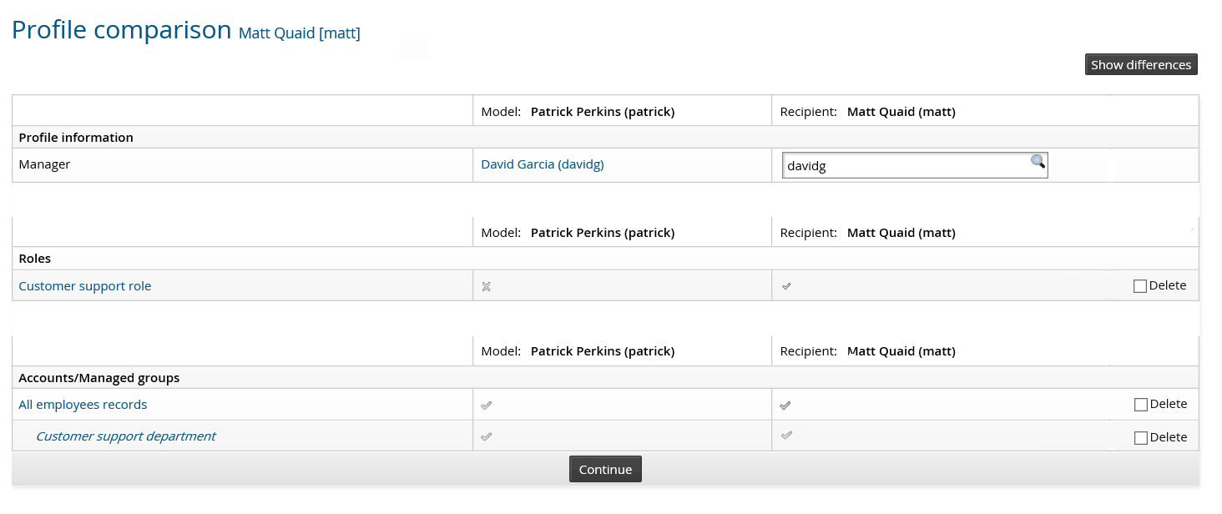This screenshot has width=1222, height=514.
Task: Open the All employees records link
Action: click(x=83, y=404)
